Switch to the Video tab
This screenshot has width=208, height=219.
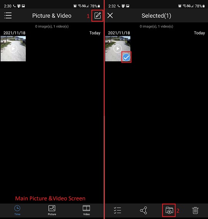click(x=87, y=210)
